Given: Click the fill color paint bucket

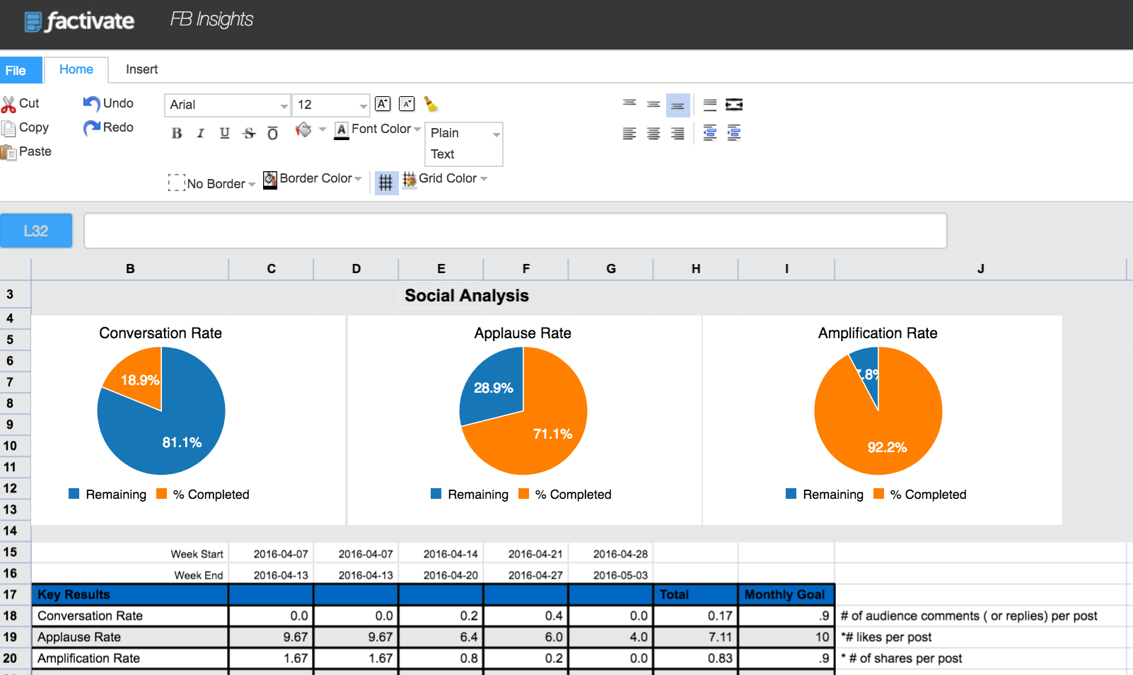Looking at the screenshot, I should [x=304, y=130].
